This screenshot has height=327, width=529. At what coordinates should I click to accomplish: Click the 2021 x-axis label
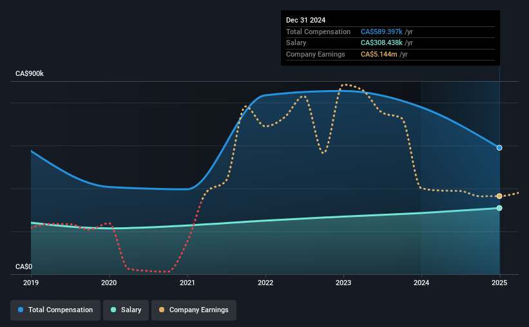188,283
